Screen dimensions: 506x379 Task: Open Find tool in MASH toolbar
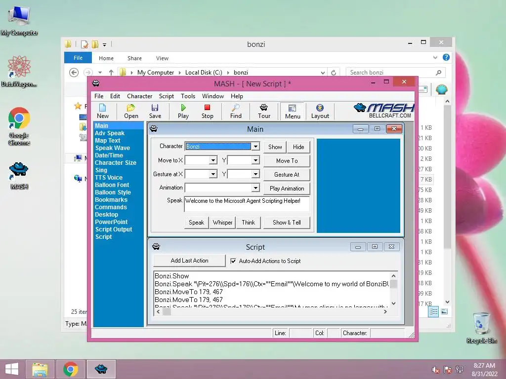click(x=236, y=111)
